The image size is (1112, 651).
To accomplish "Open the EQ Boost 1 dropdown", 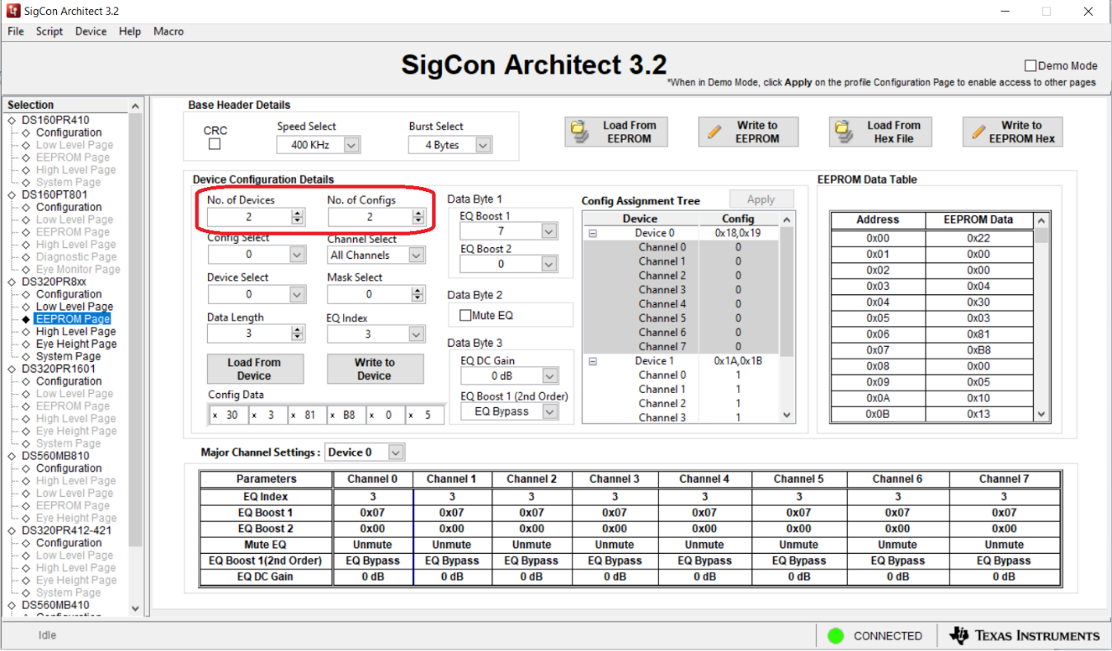I will (x=549, y=232).
